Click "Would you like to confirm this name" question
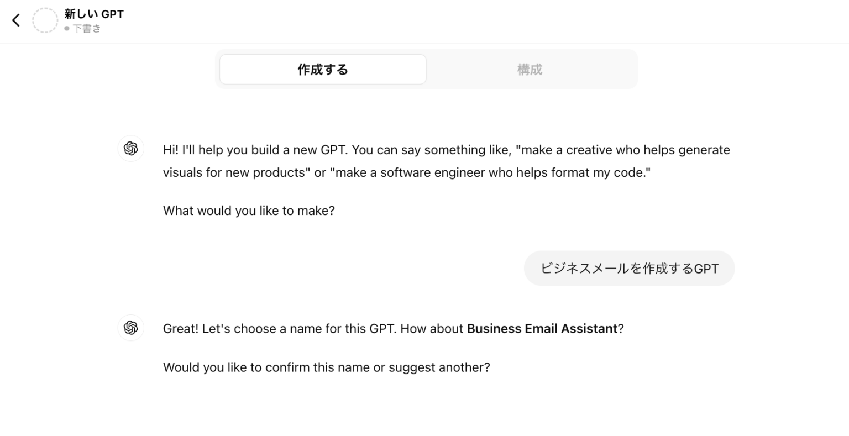 click(326, 367)
